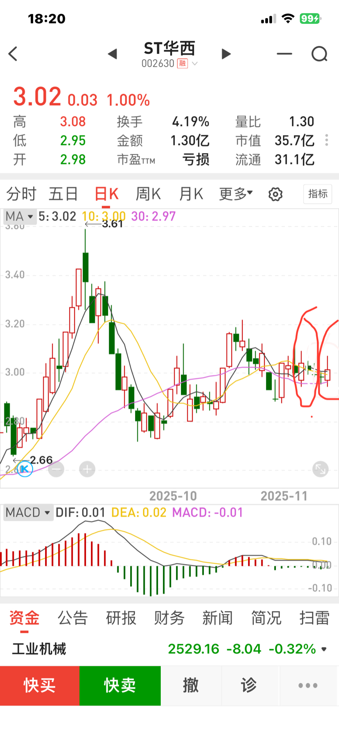Tap the 3.61 high price marker on chart

click(112, 224)
